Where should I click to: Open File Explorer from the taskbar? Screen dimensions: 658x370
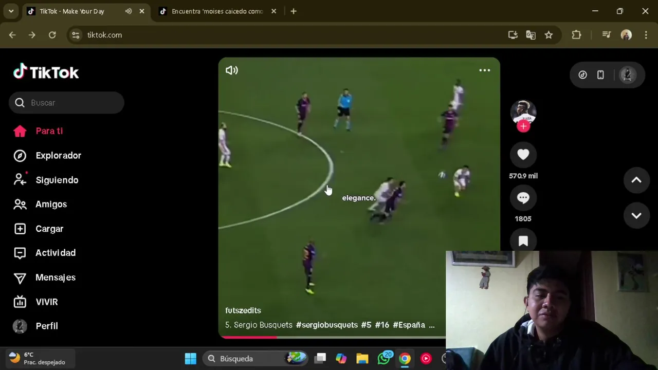pos(362,359)
